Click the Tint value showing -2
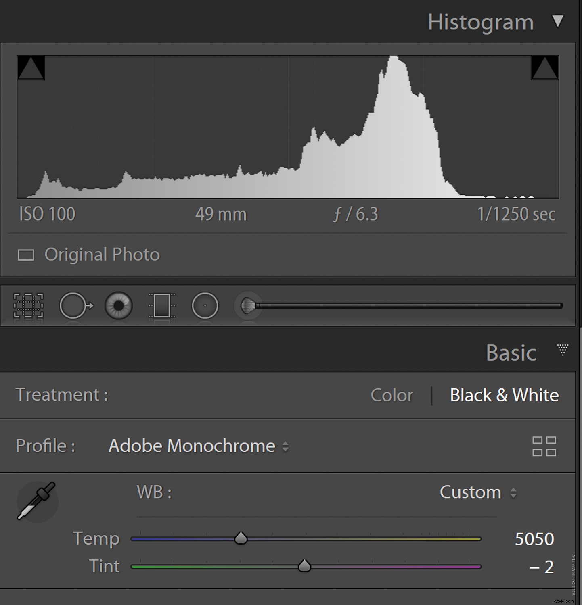The image size is (582, 605). click(x=541, y=567)
